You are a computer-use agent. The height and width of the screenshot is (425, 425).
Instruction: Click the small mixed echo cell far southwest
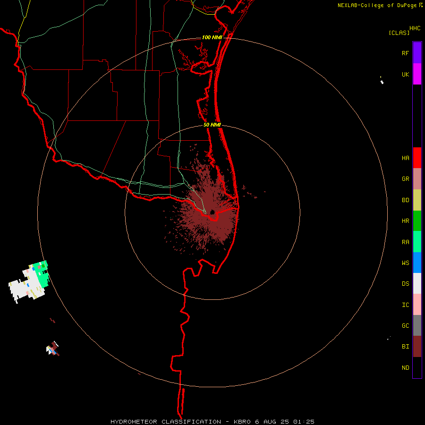point(53,348)
